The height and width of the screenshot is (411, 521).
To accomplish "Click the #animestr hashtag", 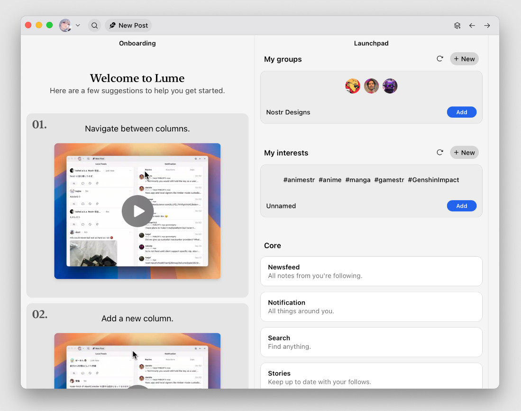I will pyautogui.click(x=299, y=180).
